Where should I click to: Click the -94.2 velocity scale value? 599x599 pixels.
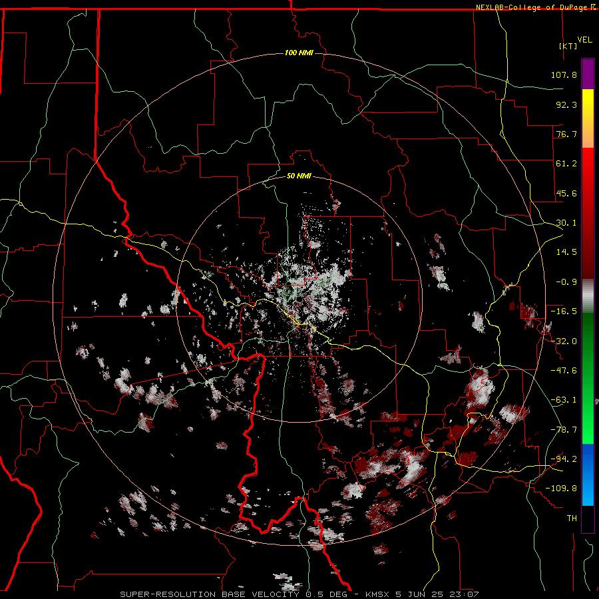(x=564, y=459)
